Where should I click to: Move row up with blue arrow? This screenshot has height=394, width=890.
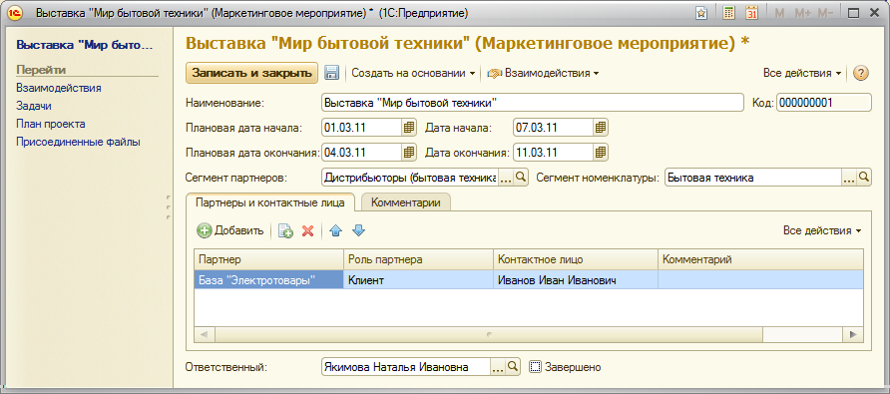pos(336,230)
